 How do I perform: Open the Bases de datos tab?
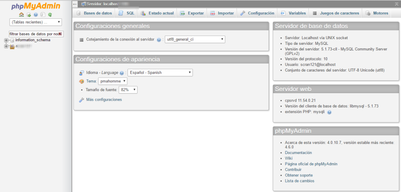[x=94, y=13]
